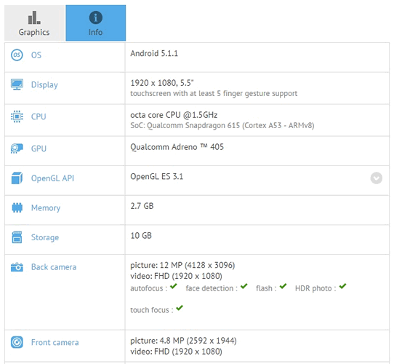Click the OpenGL API cube icon
Image resolution: width=394 pixels, height=364 pixels.
pos(17,178)
